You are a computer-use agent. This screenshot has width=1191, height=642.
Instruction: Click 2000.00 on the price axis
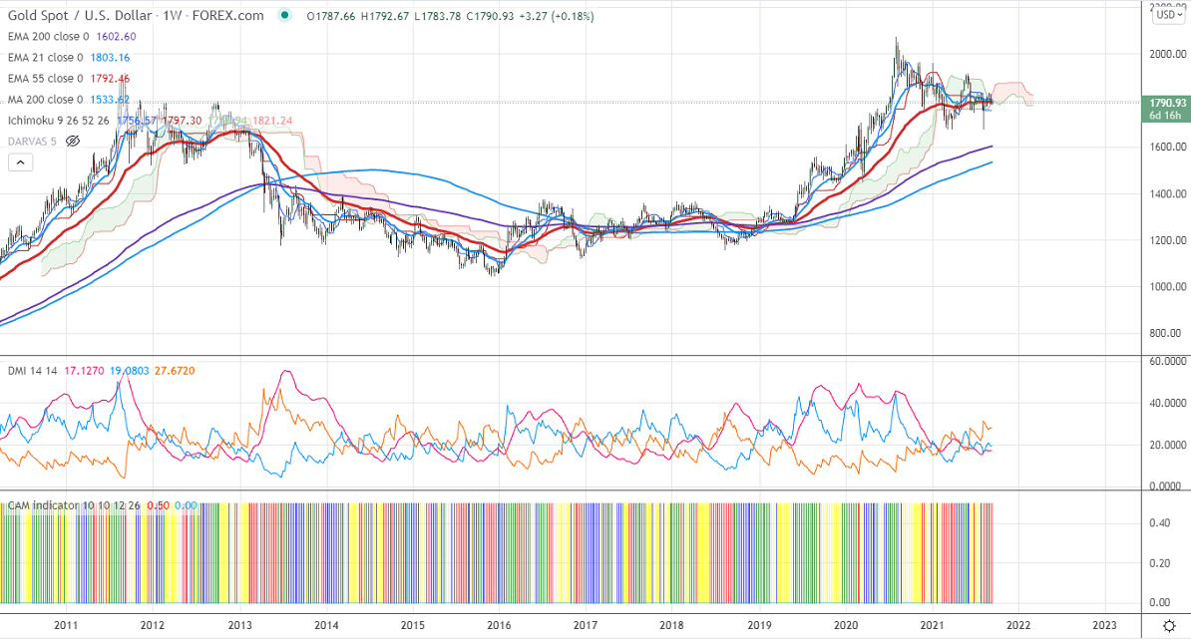(x=1167, y=54)
